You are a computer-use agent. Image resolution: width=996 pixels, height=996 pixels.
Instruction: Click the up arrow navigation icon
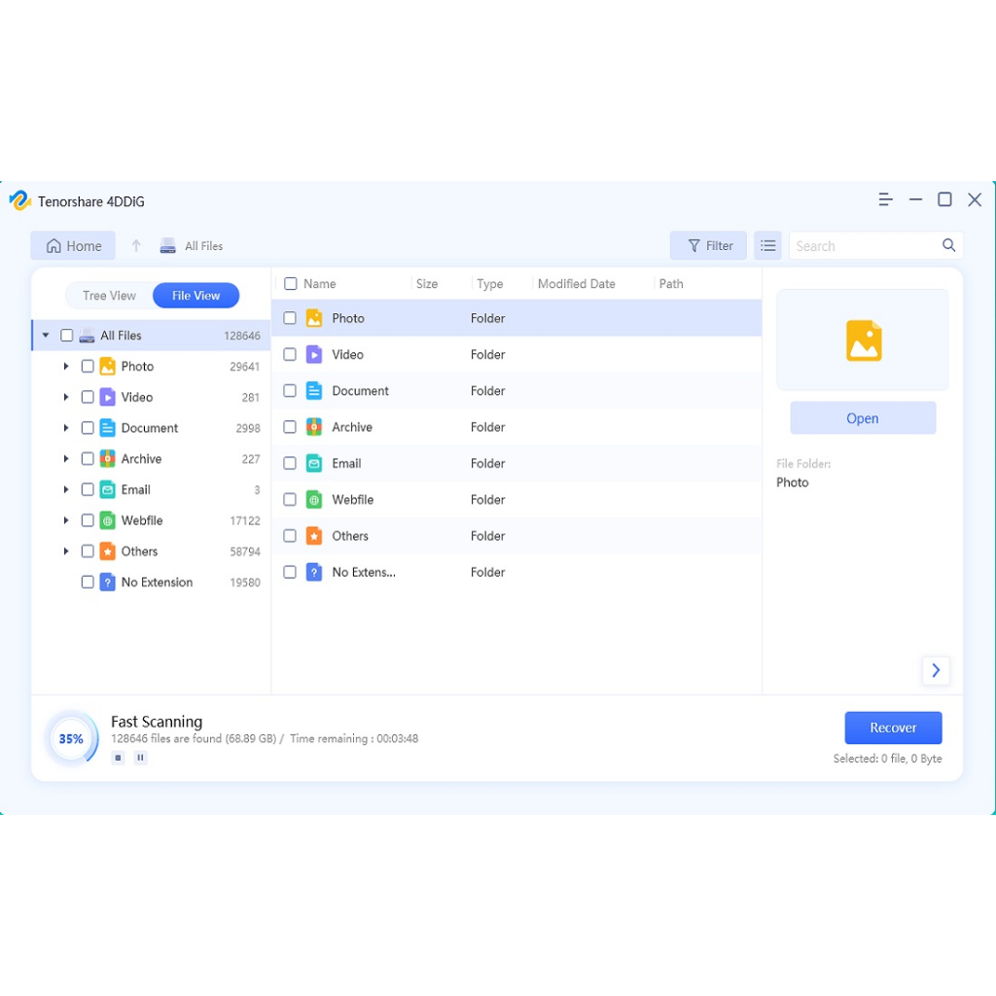136,246
